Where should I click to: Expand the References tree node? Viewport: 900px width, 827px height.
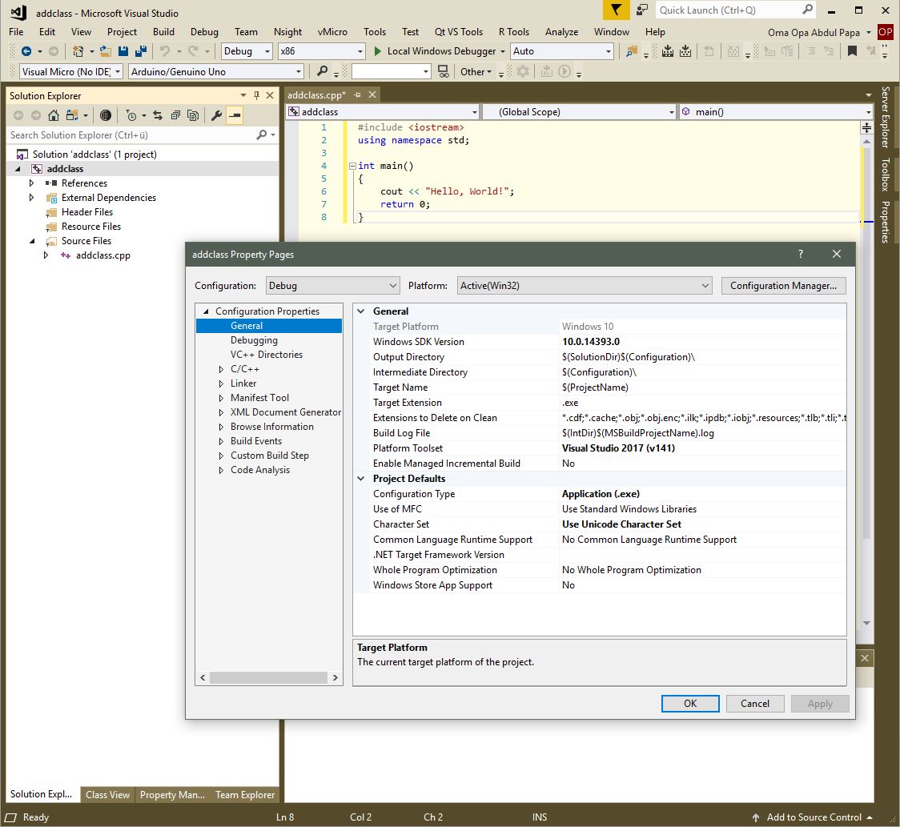tap(31, 183)
